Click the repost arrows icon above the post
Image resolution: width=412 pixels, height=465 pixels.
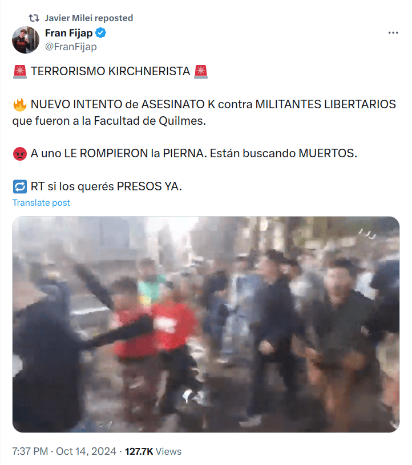coord(34,18)
